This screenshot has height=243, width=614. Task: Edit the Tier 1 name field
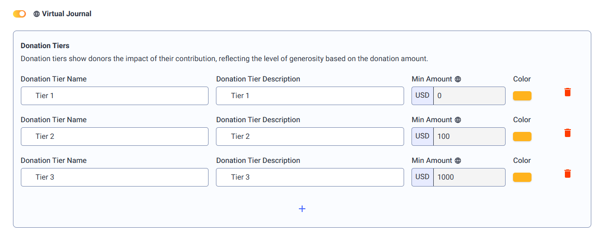coord(114,96)
